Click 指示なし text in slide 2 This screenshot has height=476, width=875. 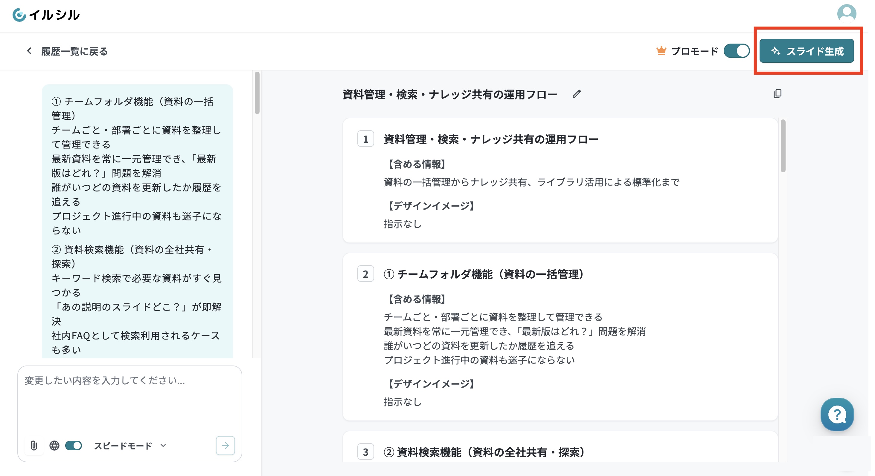point(403,402)
